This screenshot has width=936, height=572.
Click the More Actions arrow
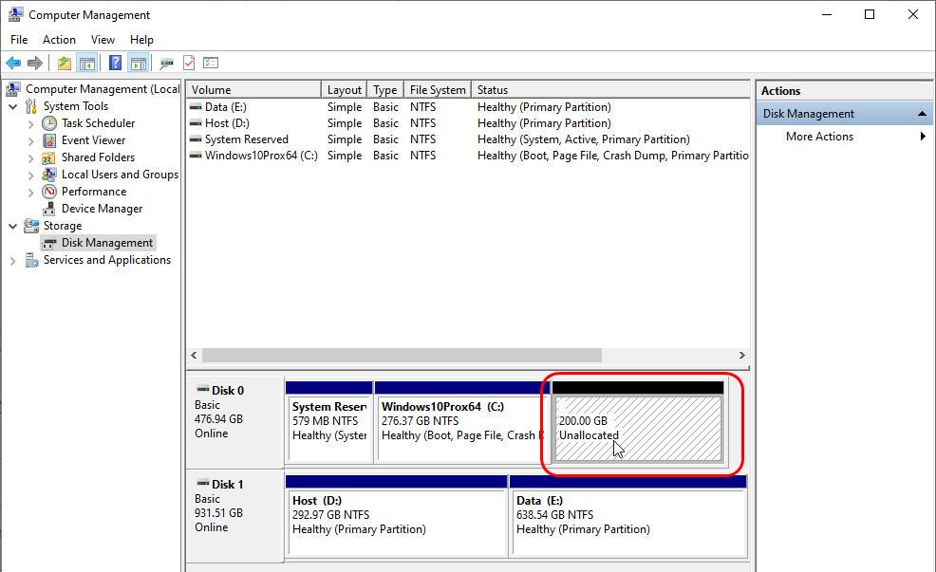click(x=920, y=136)
